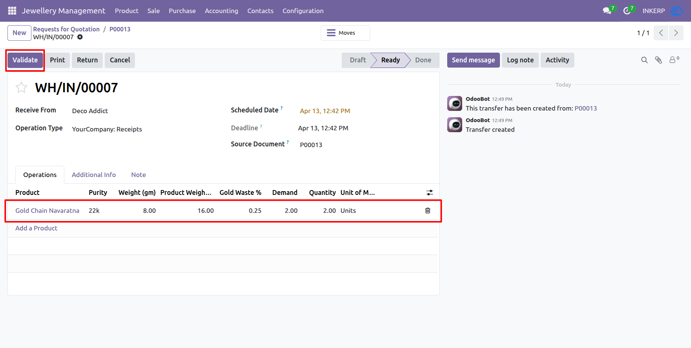Go to Requests for Quotation breadcrumb
Image resolution: width=691 pixels, height=348 pixels.
point(66,29)
